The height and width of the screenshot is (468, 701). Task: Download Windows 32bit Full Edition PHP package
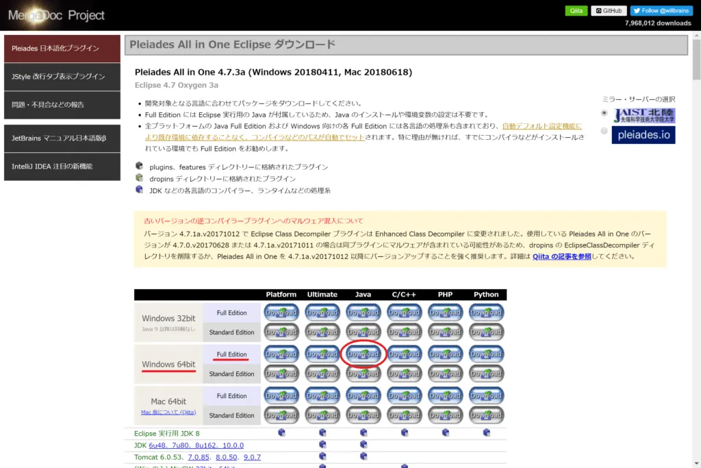[445, 312]
